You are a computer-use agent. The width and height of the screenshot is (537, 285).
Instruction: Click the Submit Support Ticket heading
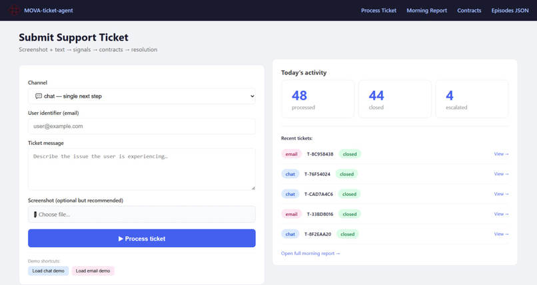pos(74,37)
